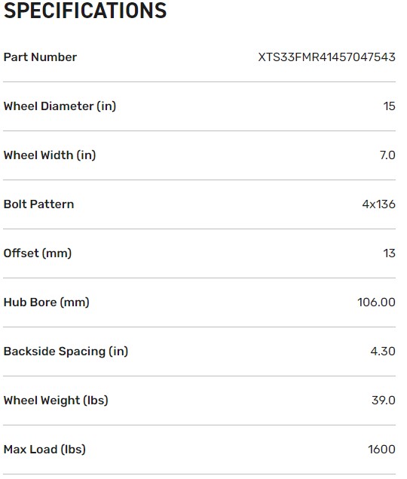Click the wheel weight value 39.0
Image resolution: width=407 pixels, height=479 pixels.
(384, 401)
